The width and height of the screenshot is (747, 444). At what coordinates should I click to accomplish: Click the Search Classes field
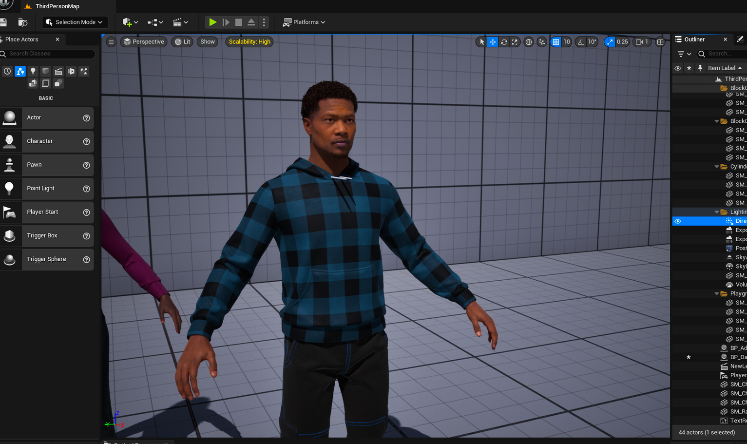point(48,54)
